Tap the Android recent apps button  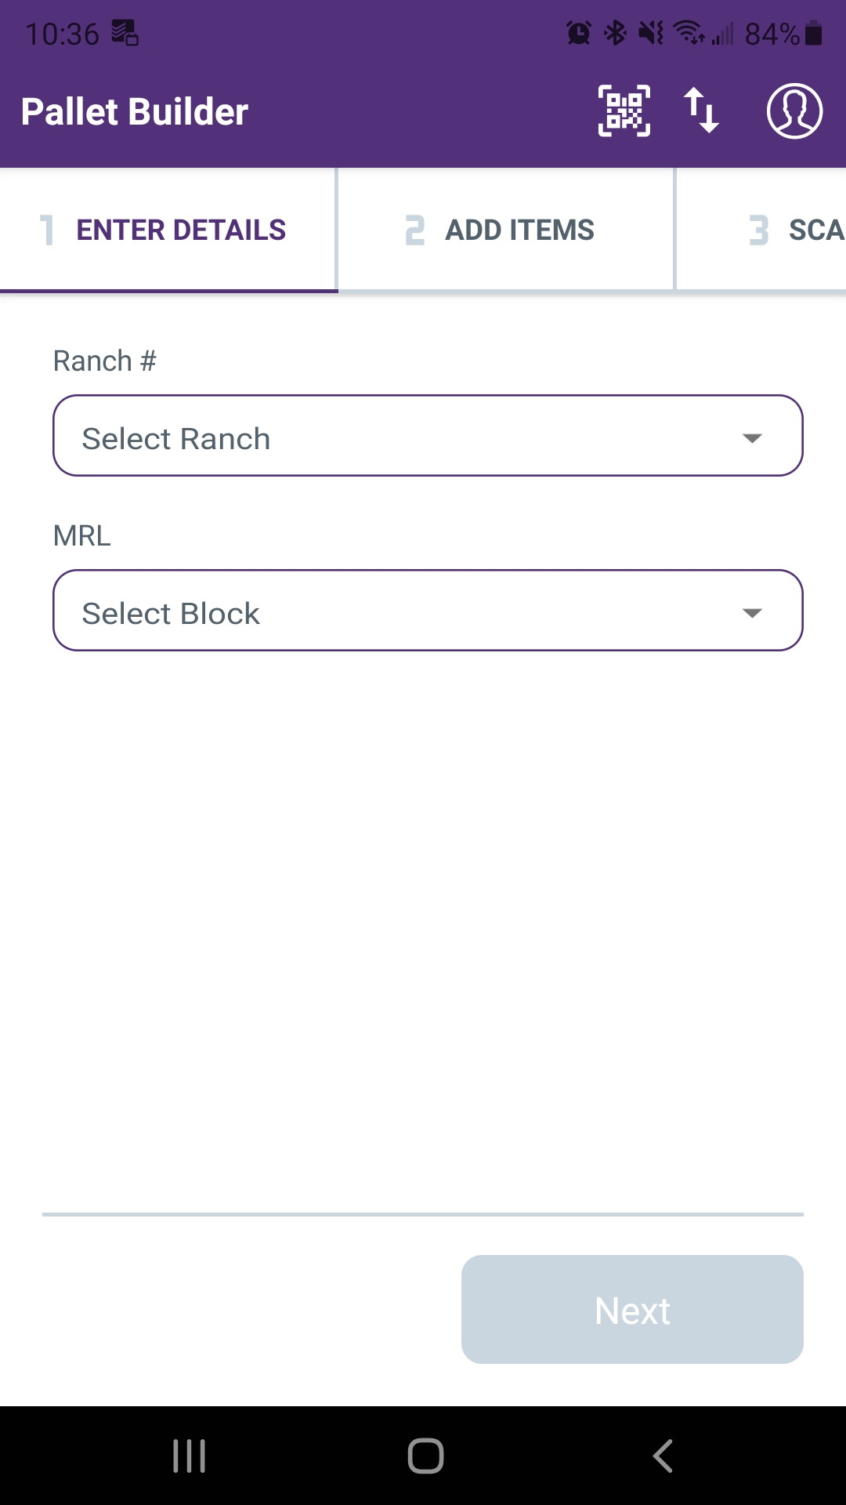(190, 1456)
